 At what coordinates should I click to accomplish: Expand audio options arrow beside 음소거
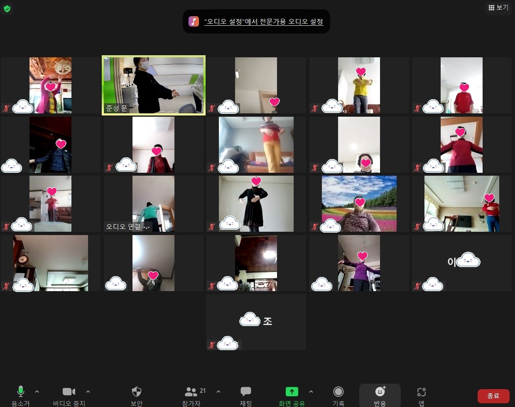(x=37, y=391)
